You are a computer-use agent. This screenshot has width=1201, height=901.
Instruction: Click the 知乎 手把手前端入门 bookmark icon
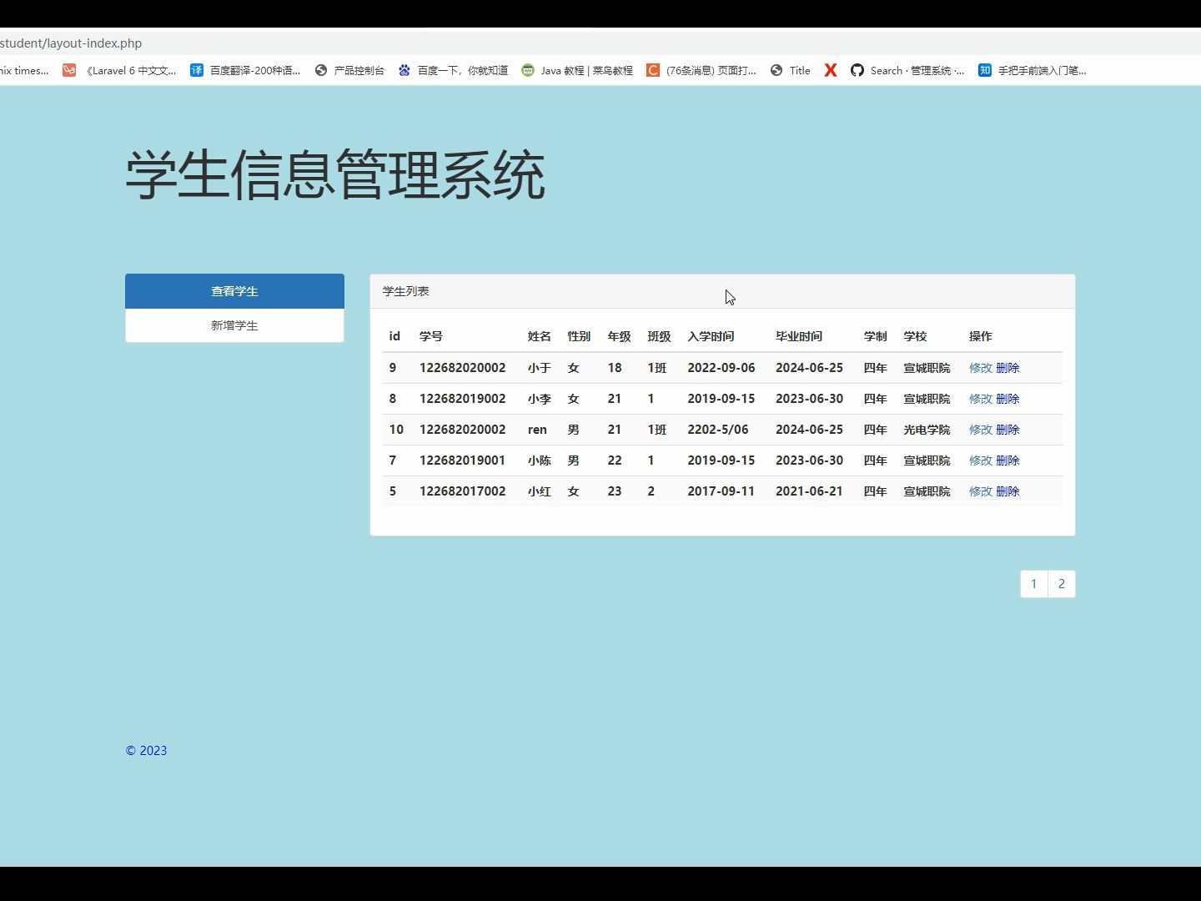[x=984, y=70]
